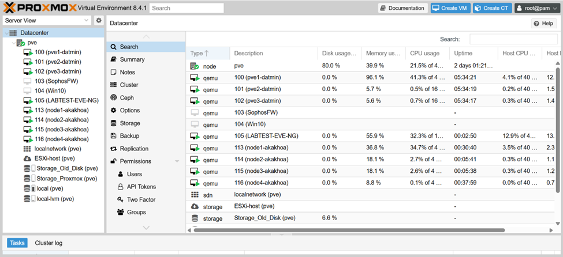Open the Summary menu item

(x=132, y=59)
